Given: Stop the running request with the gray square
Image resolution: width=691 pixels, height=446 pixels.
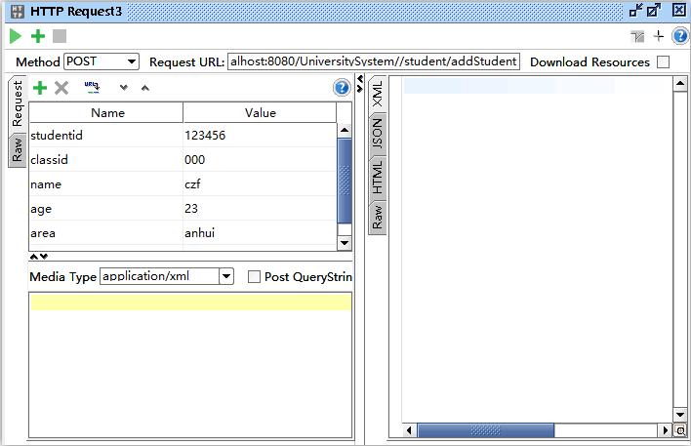Looking at the screenshot, I should (x=60, y=36).
